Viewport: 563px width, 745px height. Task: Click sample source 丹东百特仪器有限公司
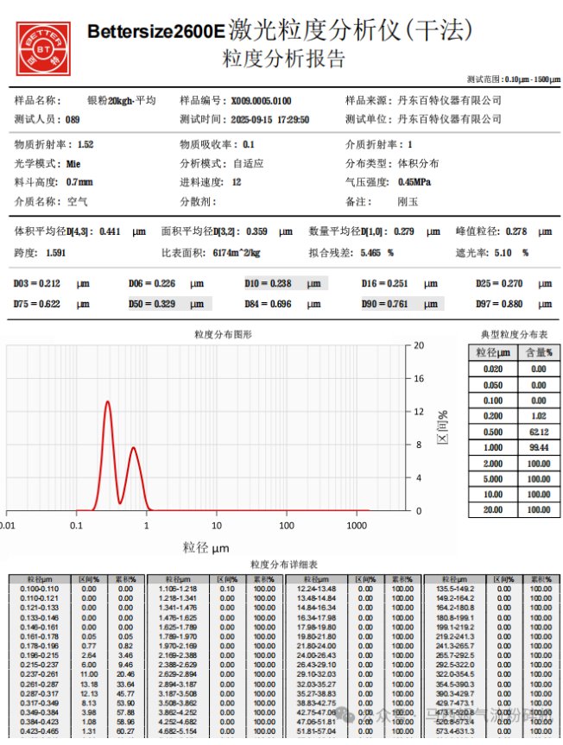point(449,101)
